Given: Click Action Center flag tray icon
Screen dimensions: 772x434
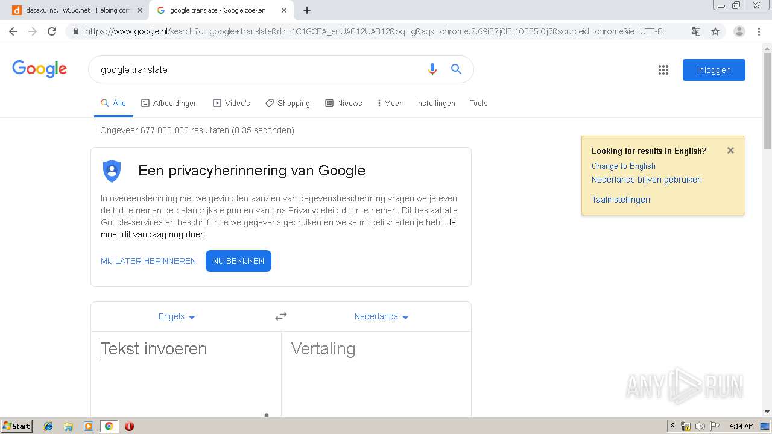Looking at the screenshot, I should click(x=715, y=426).
